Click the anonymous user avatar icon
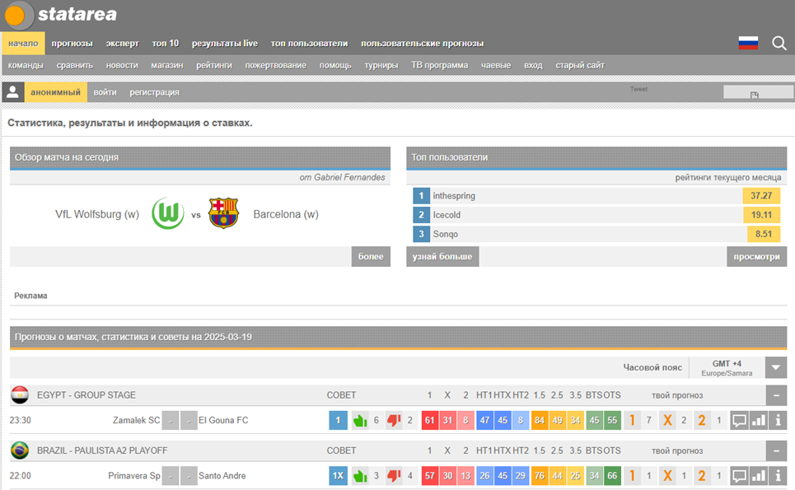795x490 pixels. (12, 92)
